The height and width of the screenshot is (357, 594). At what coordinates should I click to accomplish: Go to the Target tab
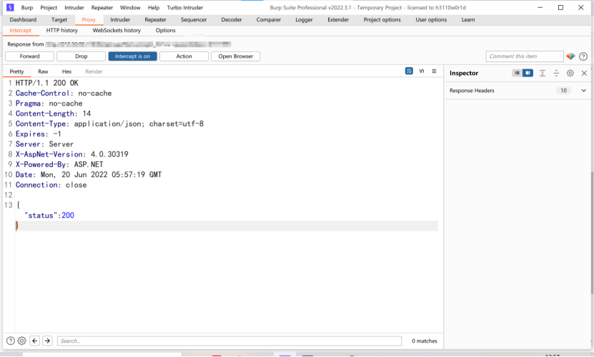pyautogui.click(x=59, y=20)
